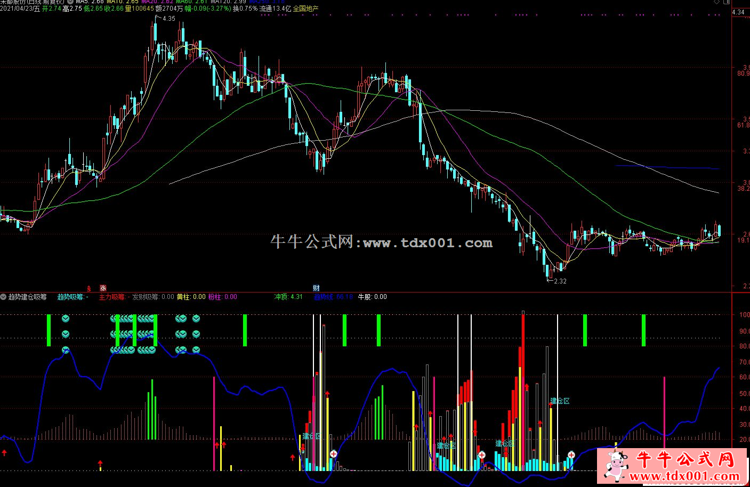Click the 全国地产 sector link

306,9
